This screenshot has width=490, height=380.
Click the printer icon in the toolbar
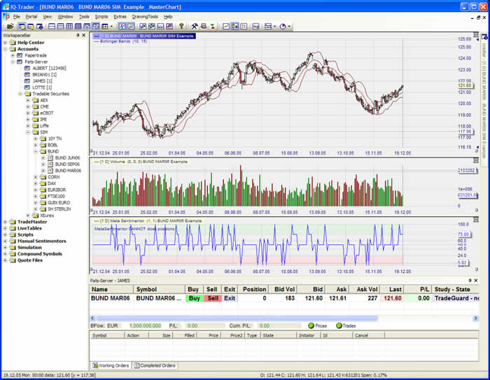coord(204,27)
